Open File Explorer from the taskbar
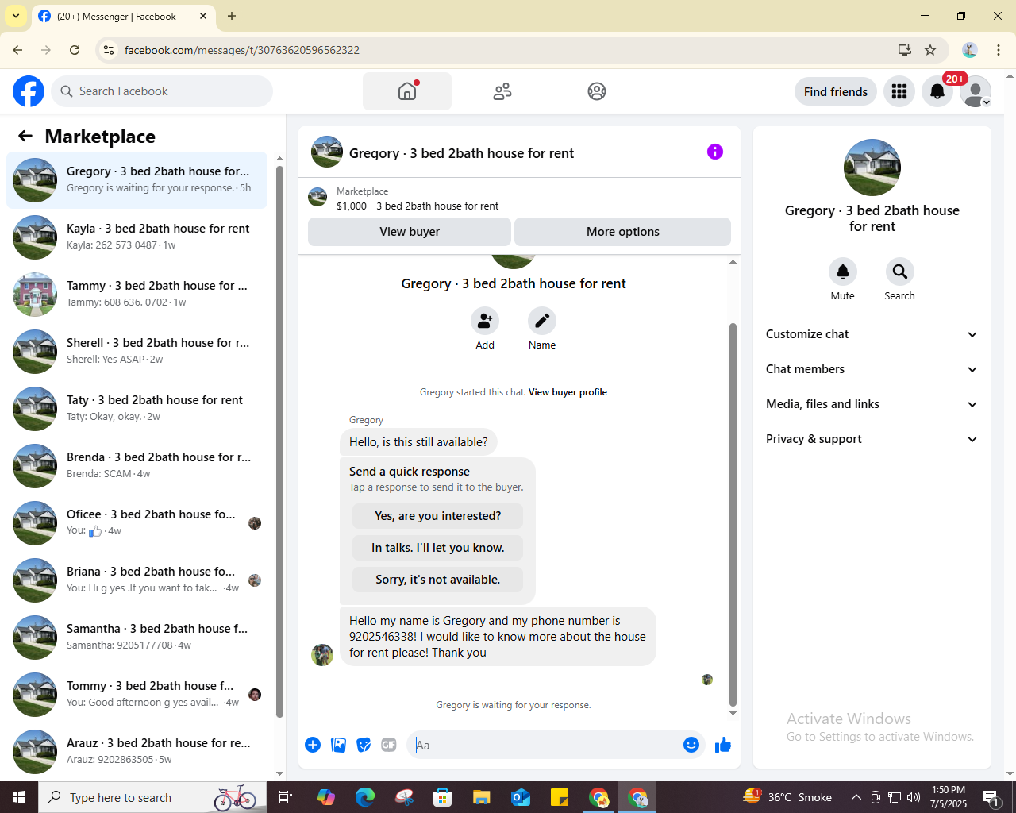1016x813 pixels. 482,797
